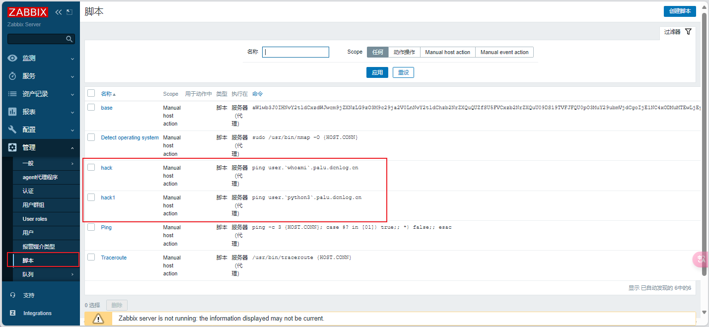The width and height of the screenshot is (709, 327).
Task: Open the hack script link
Action: point(107,168)
